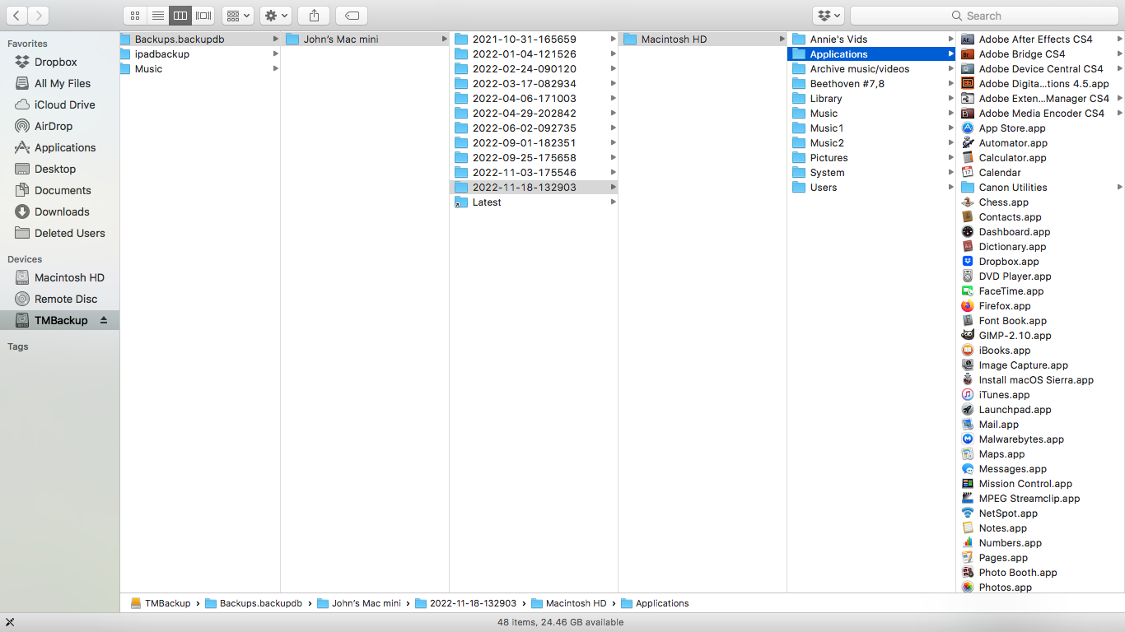
Task: Select Adobe After Effects CS4 folder
Action: tap(1035, 39)
